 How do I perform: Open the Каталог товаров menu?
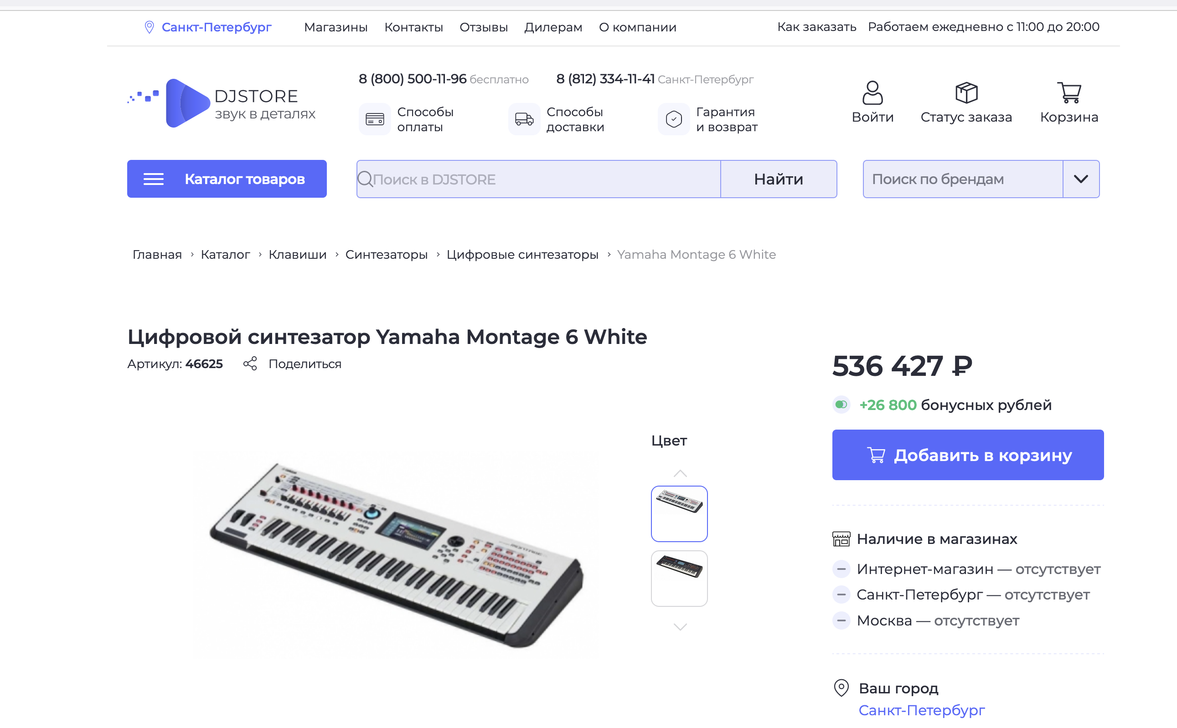click(227, 179)
